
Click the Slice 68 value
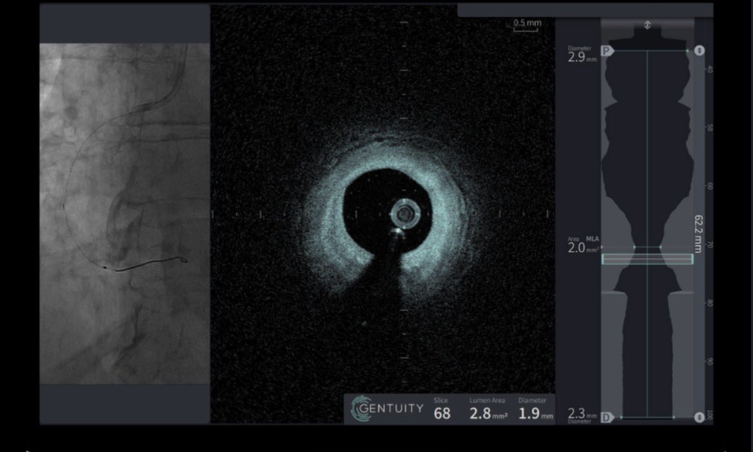pyautogui.click(x=442, y=413)
